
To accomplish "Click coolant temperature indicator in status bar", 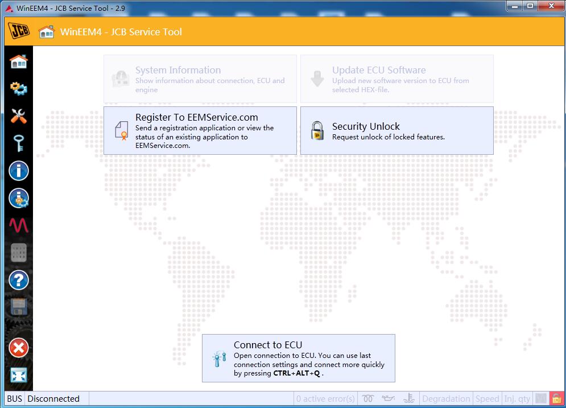I will click(x=409, y=399).
